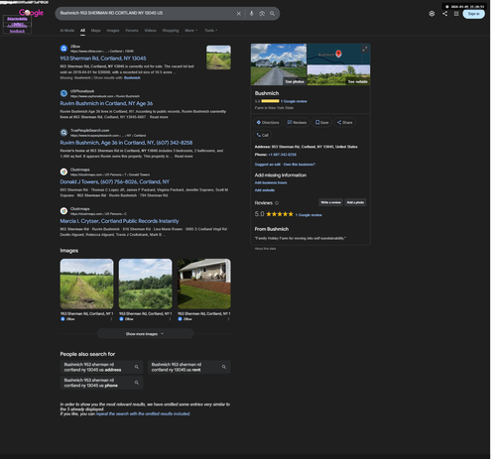Open the TruePeopleSearch result favicon
The height and width of the screenshot is (459, 496).
point(63,133)
